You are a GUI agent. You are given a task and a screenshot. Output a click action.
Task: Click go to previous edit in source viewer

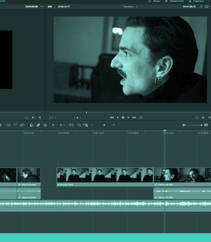click(x=40, y=117)
